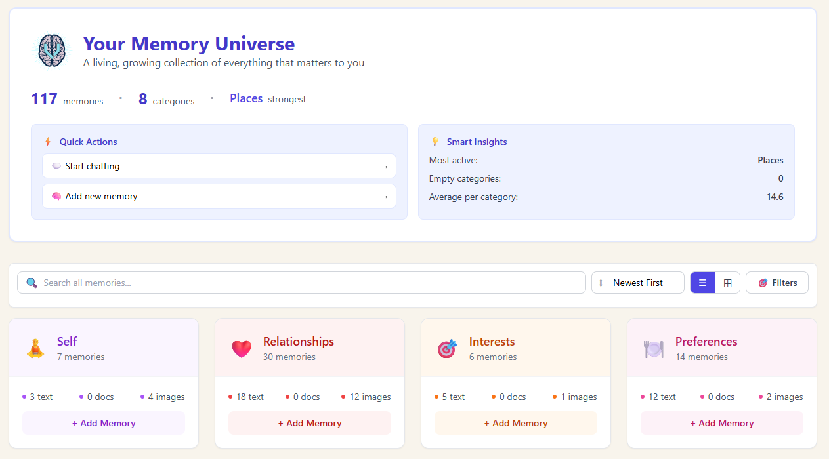829x459 pixels.
Task: Expand the Start chatting action arrow
Action: (x=385, y=166)
